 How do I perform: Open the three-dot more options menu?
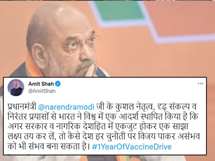pos(201,84)
